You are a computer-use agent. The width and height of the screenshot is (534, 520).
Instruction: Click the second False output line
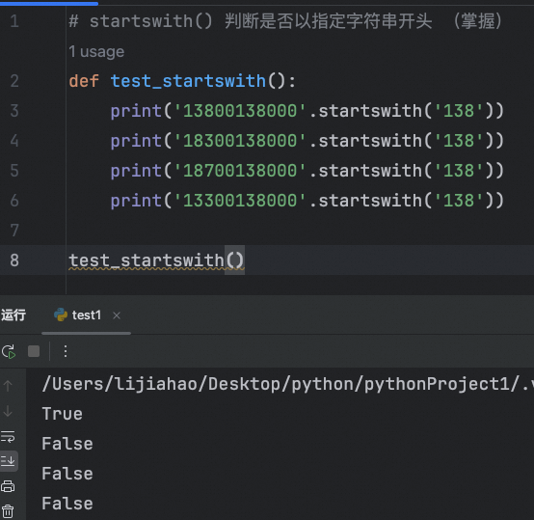[67, 474]
